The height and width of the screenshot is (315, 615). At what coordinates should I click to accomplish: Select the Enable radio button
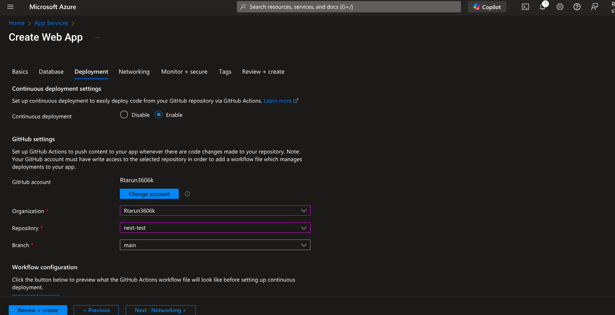pyautogui.click(x=159, y=115)
